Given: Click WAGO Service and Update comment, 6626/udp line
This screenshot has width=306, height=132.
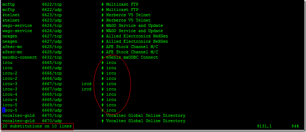Looking at the screenshot, I should coord(135,31).
